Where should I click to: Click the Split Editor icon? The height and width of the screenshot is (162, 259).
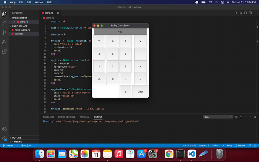(250, 13)
